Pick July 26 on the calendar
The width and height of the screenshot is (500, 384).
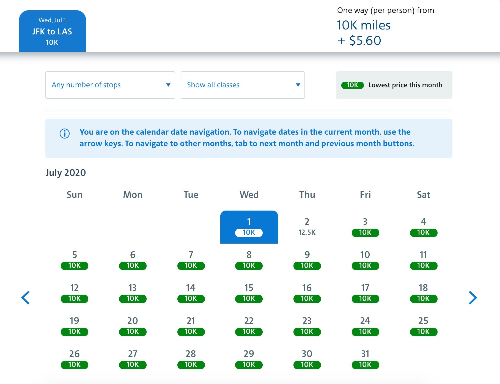pos(75,359)
